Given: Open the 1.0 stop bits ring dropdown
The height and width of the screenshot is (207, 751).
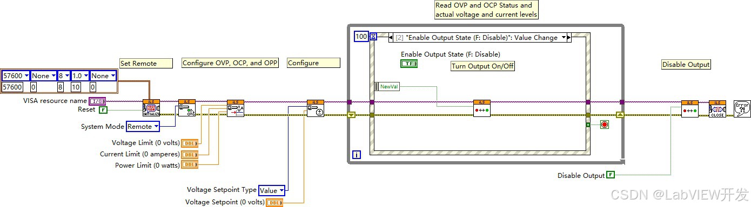Looking at the screenshot, I should 80,75.
